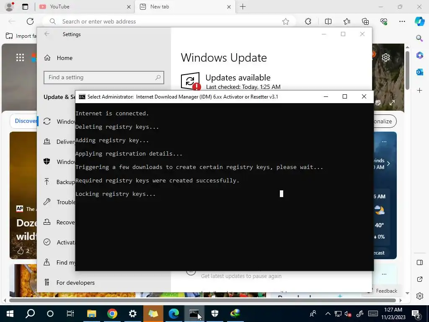Viewport: 429px width, 322px height.
Task: Open Edge sidebar search icon
Action: click(x=419, y=38)
